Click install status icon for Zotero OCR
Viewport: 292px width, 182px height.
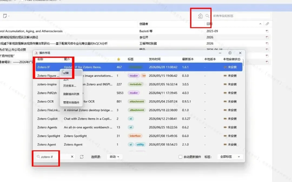point(225,102)
